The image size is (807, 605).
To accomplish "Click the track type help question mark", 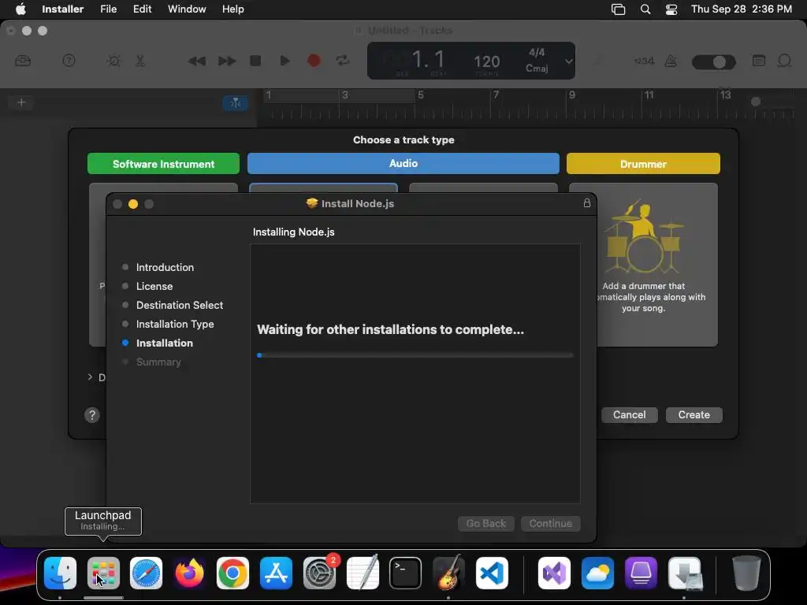I will (92, 415).
